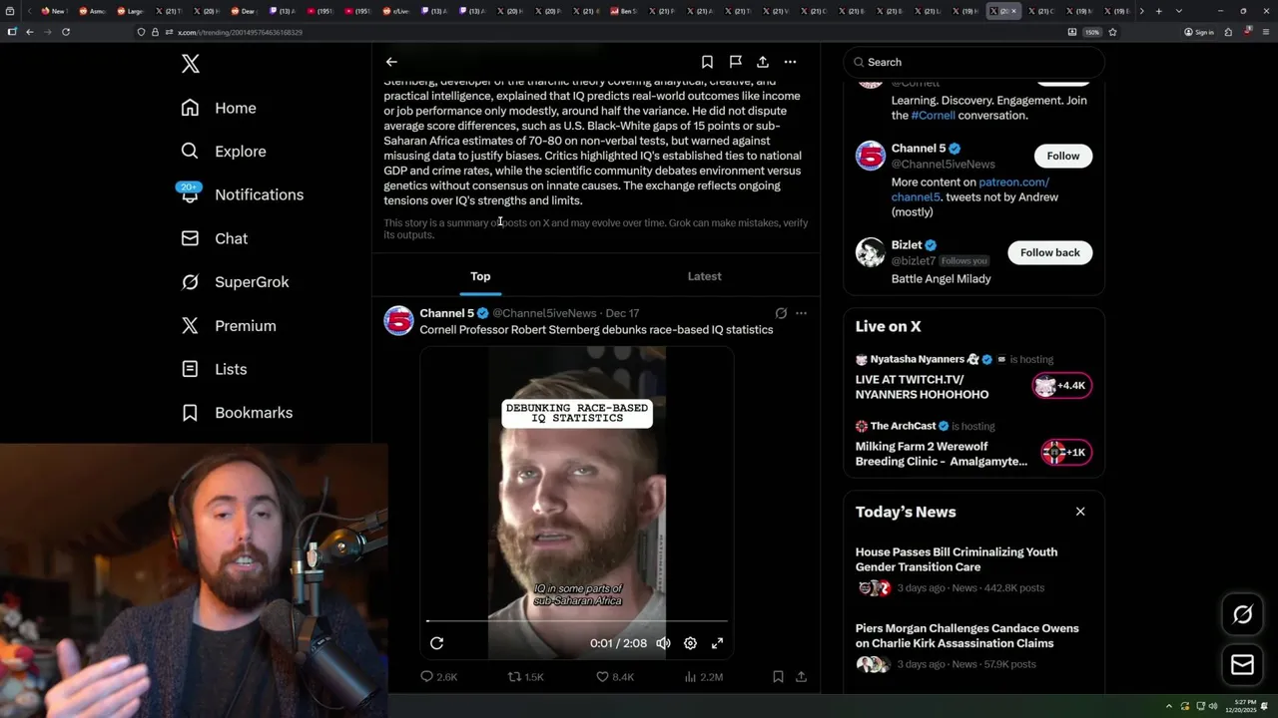
Task: Click the Search input field
Action: (973, 62)
